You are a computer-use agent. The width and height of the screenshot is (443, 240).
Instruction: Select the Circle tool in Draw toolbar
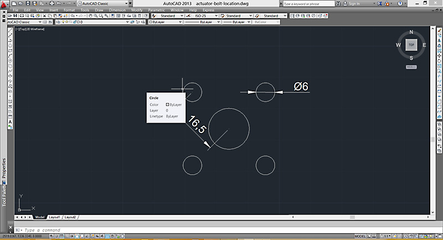[10, 61]
